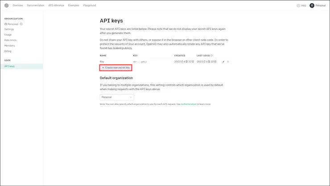This screenshot has width=330, height=186.
Task: Open the Members page
Action: 9,45
